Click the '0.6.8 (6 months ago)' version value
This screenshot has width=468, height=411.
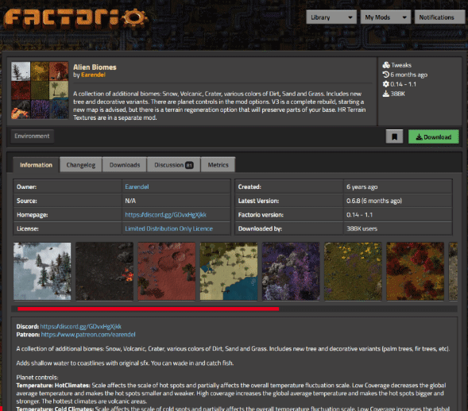coord(374,201)
